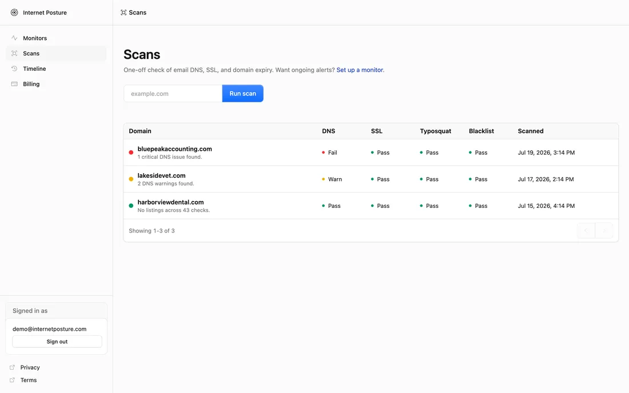Open the Monitors section

(56, 38)
